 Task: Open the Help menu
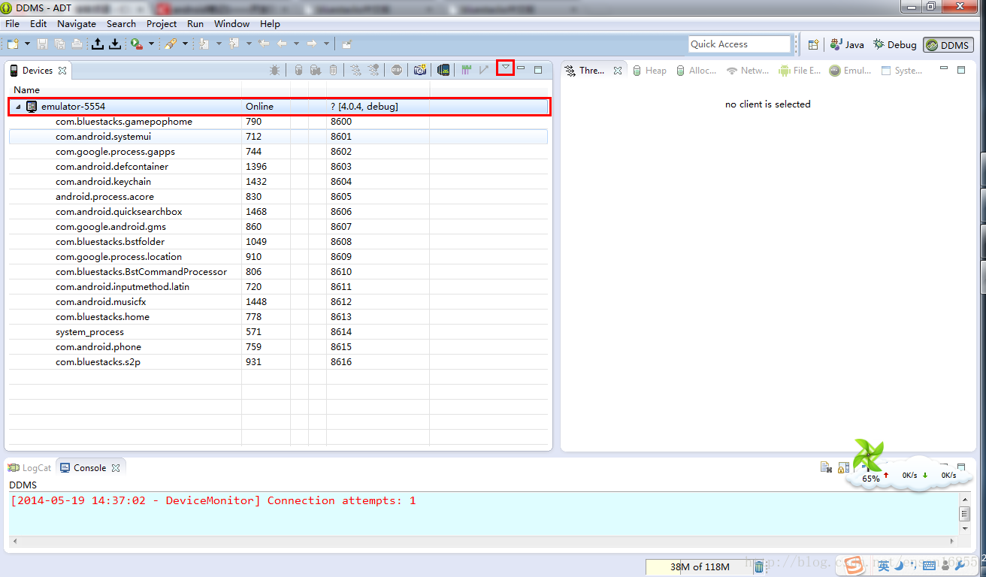(x=270, y=23)
